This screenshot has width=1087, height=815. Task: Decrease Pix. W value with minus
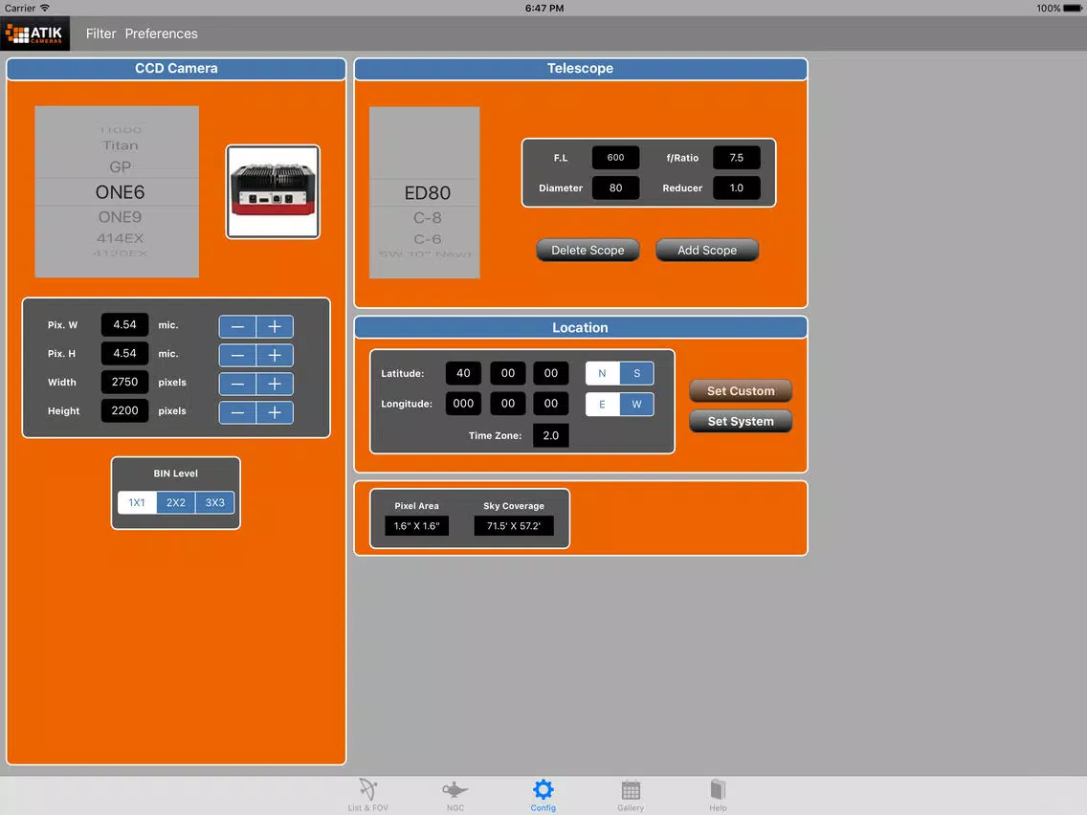pyautogui.click(x=237, y=326)
